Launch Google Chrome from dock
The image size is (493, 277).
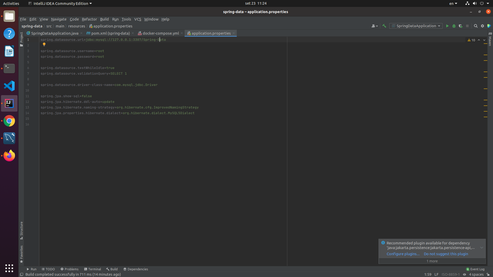(9, 121)
